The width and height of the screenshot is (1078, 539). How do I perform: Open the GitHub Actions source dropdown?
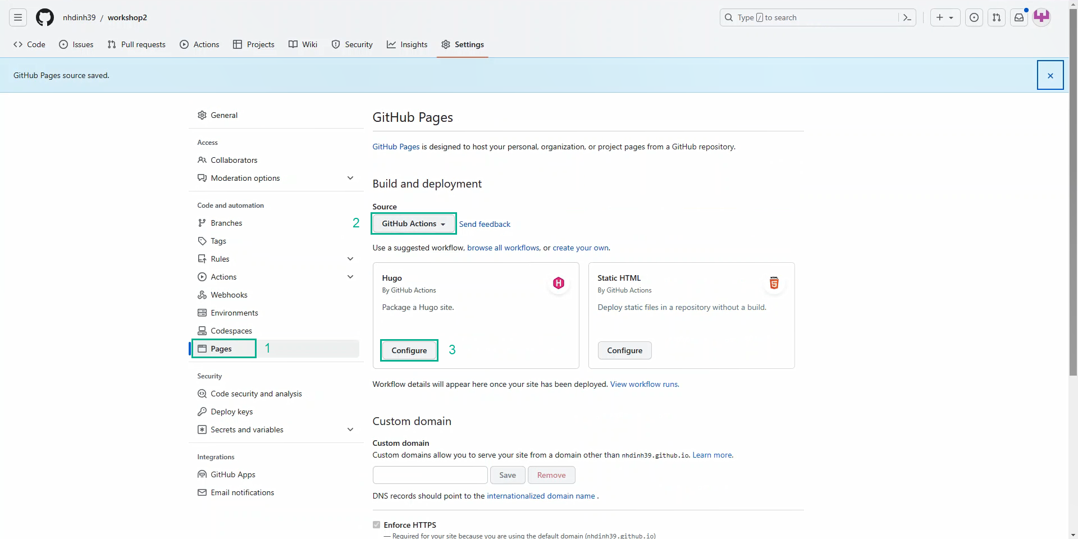coord(414,223)
